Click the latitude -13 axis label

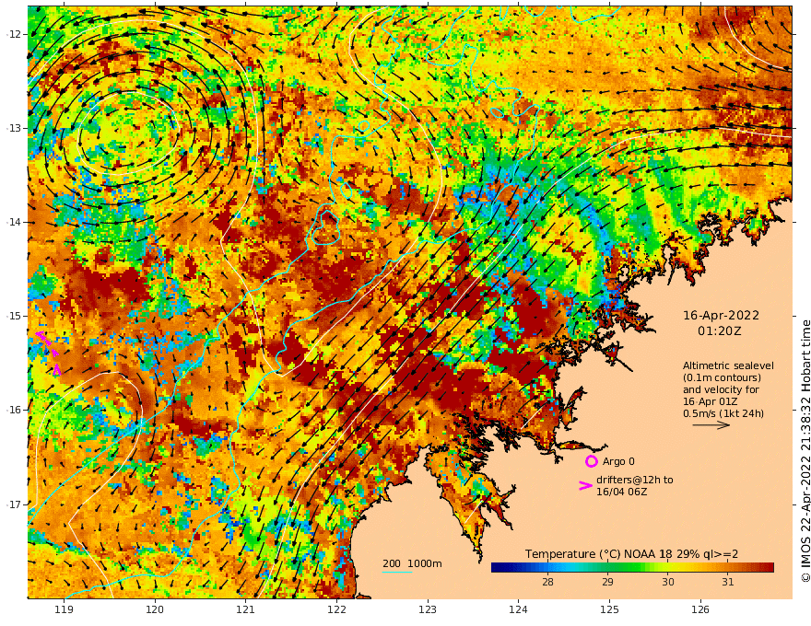(x=13, y=128)
